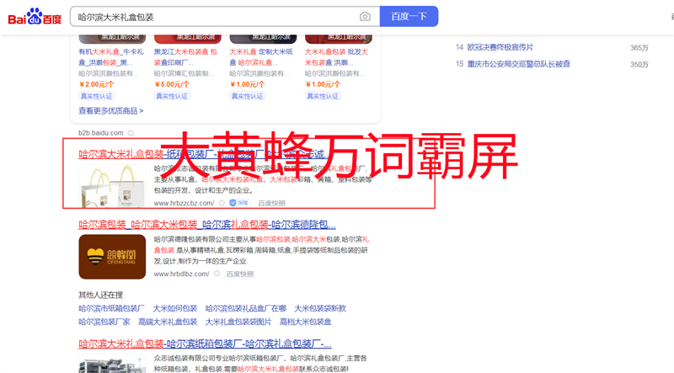Click the icon beside b2b.baidu.com
This screenshot has height=373, width=674.
(131, 133)
